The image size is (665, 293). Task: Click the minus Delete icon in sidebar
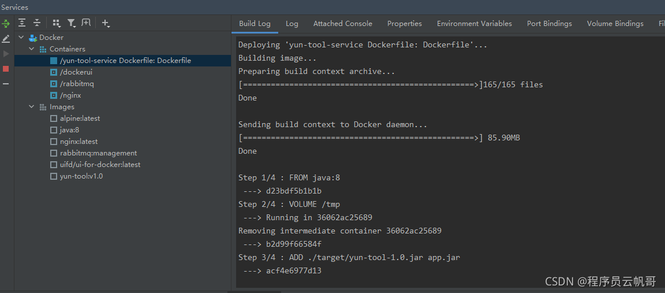coord(6,84)
